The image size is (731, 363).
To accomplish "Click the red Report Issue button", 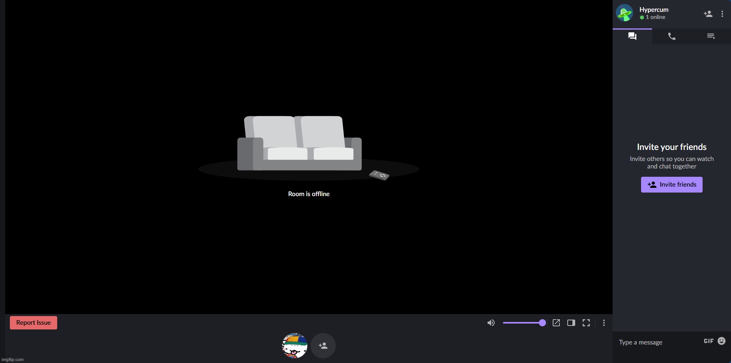I will point(34,323).
